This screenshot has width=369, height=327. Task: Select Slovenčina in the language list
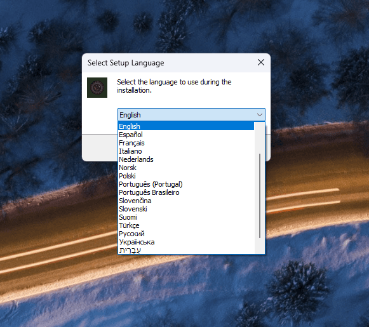[186, 201]
